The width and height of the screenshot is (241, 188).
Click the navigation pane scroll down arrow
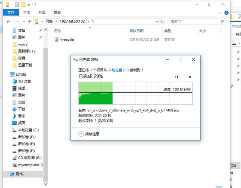tap(46, 184)
